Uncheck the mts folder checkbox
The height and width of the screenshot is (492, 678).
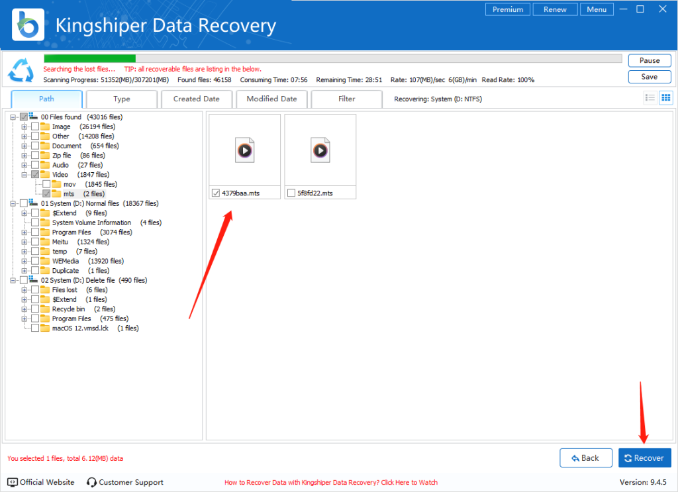(46, 193)
